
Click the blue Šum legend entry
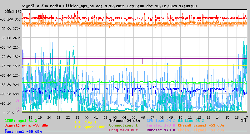point(23,132)
